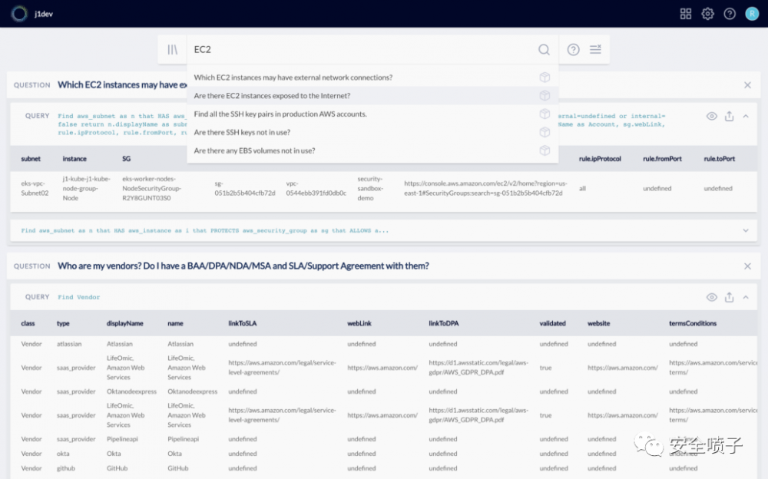
Task: Share the Find Vendor query result
Action: [730, 297]
